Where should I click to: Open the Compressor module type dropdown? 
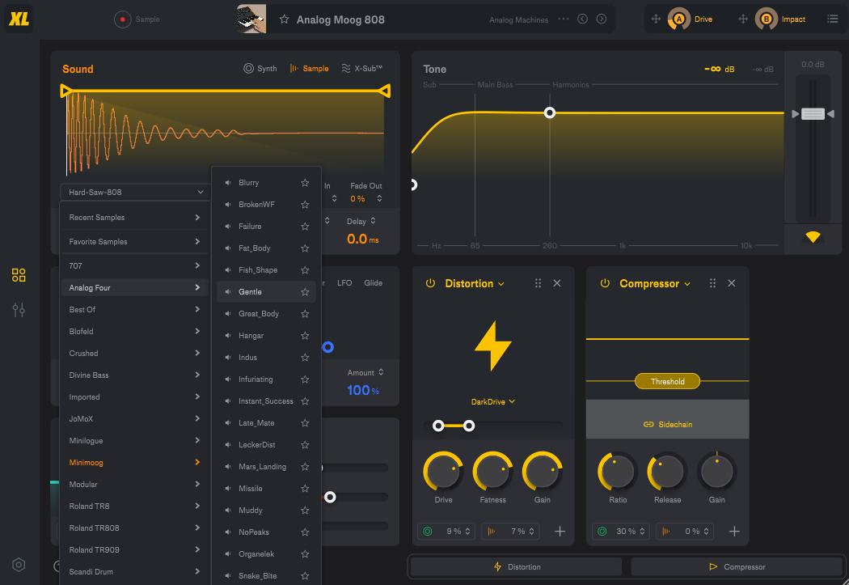655,283
